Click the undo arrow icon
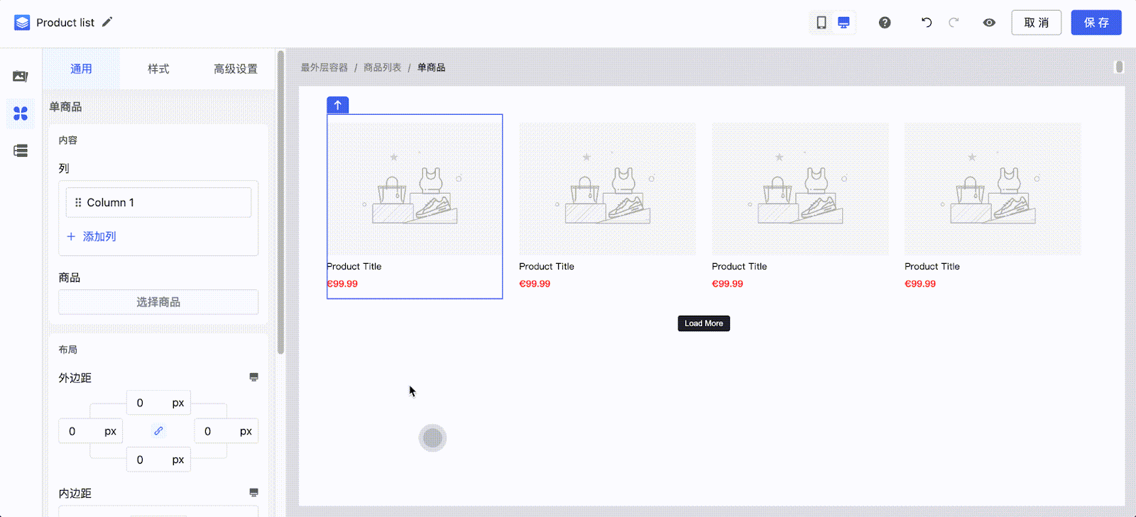 click(927, 23)
